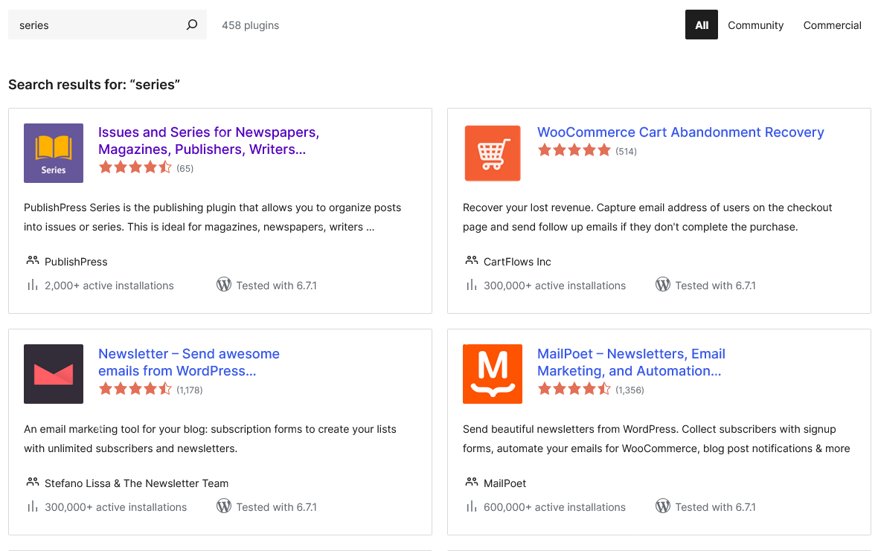This screenshot has height=551, width=881.
Task: Select the All filter tab
Action: pyautogui.click(x=701, y=25)
